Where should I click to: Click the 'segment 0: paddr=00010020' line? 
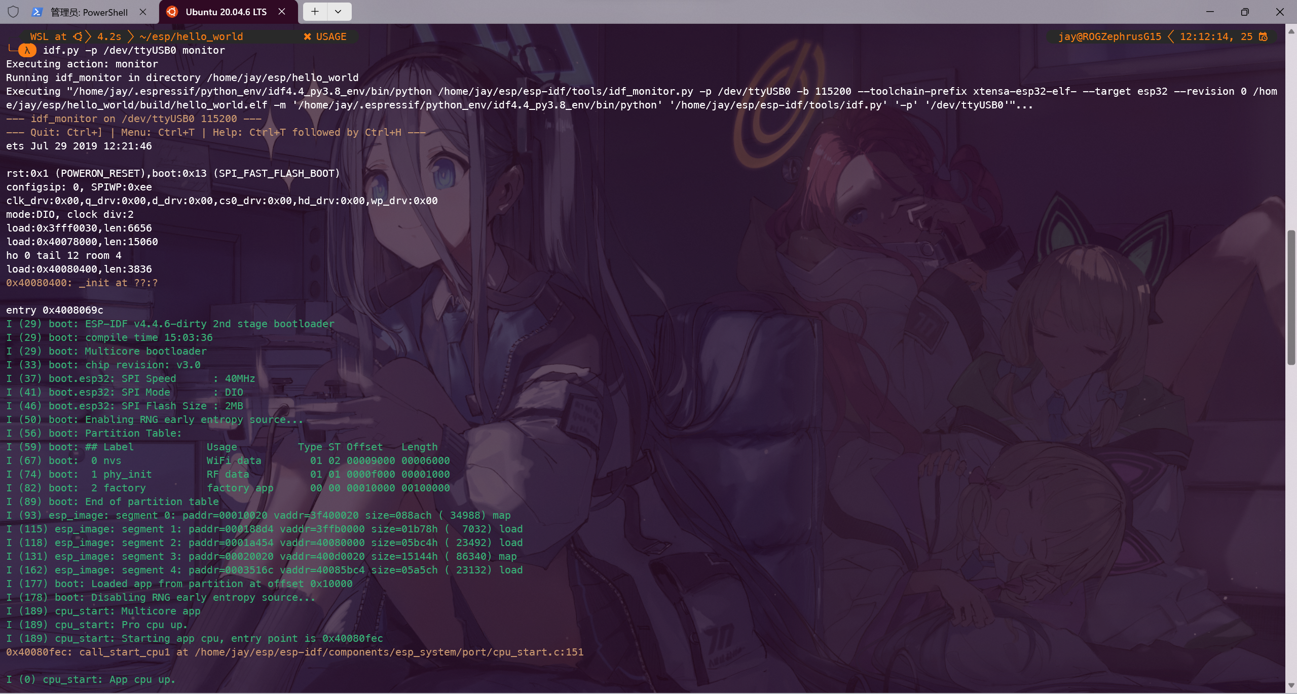coord(258,515)
